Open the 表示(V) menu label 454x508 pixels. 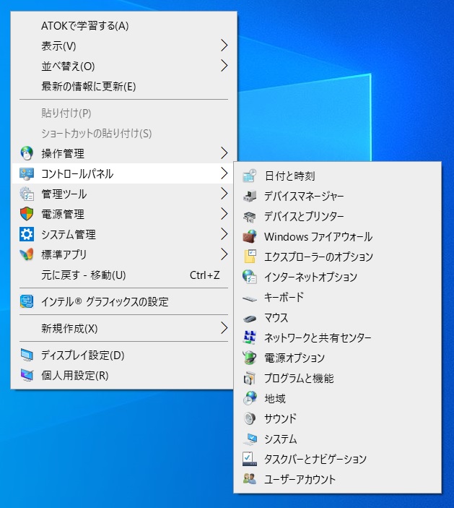pos(58,46)
